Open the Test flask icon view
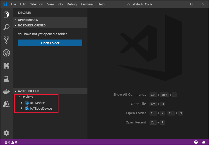This screenshot has height=145, width=209. 6,79
